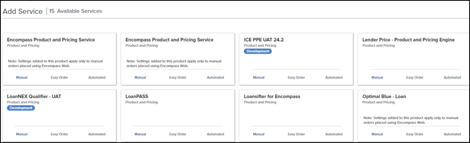Click 'Product and Pricing' subtitle under Loansifter for Encompass
The image size is (470, 143).
tap(260, 102)
